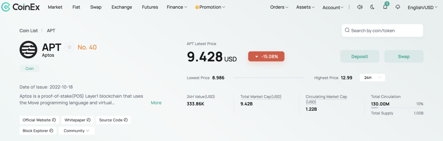
Task: Expand the Promotion dropdown menu
Action: click(x=210, y=7)
